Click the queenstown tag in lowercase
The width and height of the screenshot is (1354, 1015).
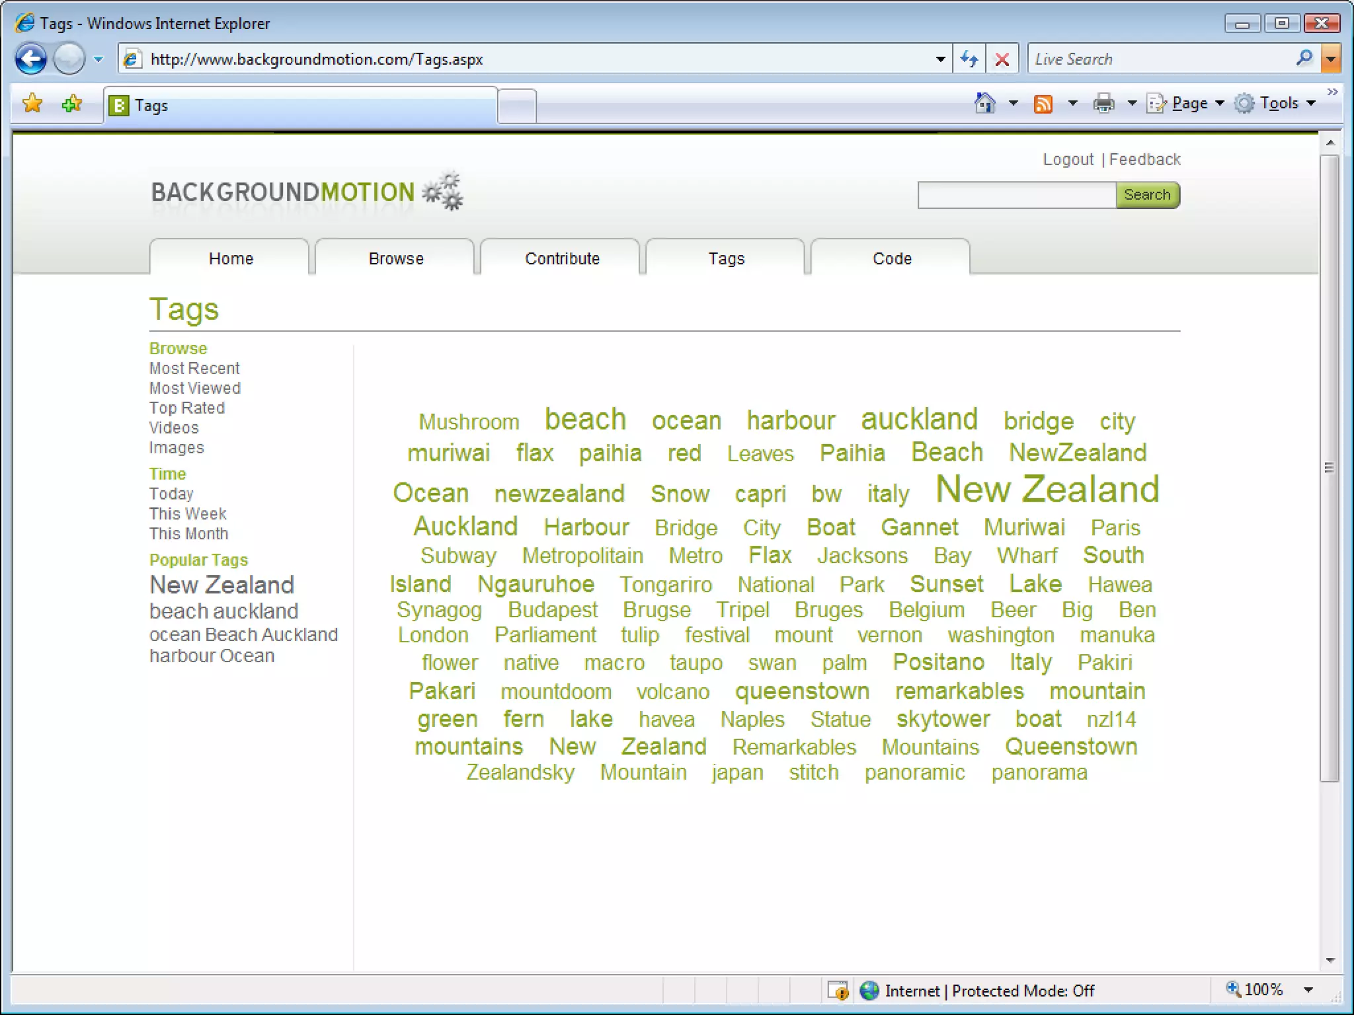click(x=802, y=692)
